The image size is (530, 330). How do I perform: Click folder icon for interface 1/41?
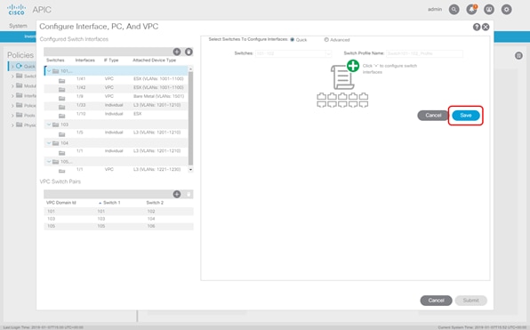61,81
